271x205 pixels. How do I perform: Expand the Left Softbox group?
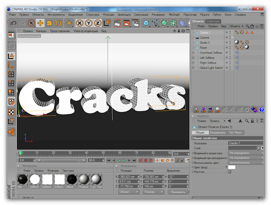tap(193, 58)
